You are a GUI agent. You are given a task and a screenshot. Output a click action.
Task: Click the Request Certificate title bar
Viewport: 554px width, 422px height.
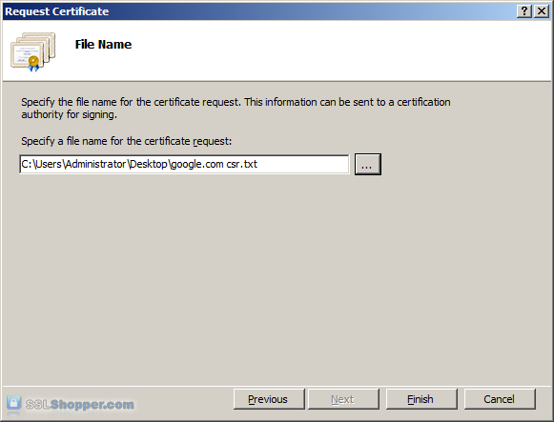257,11
